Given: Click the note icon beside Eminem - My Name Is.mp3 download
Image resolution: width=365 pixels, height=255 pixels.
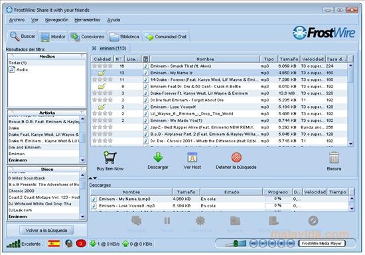Looking at the screenshot, I should click(x=94, y=199).
